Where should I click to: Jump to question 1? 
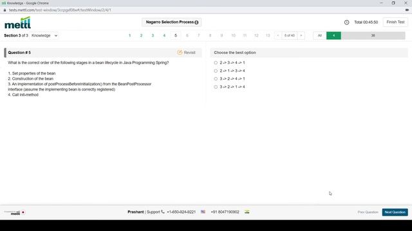pos(129,35)
